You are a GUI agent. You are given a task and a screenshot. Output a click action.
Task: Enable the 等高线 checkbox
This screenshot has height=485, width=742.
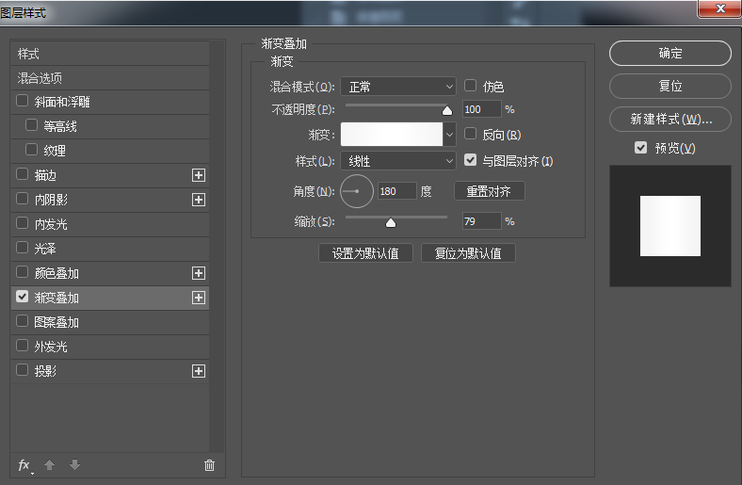(31, 125)
